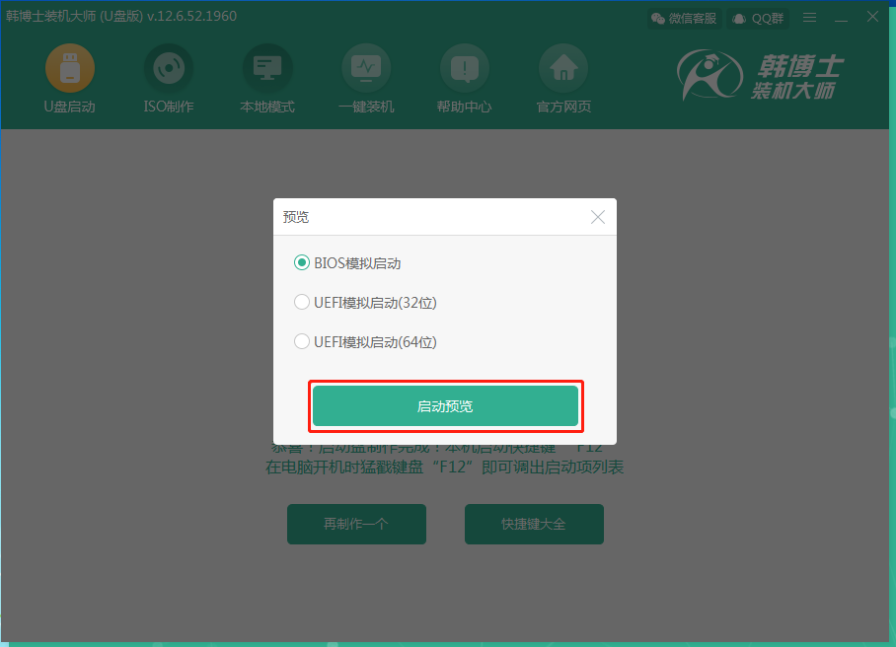The image size is (896, 647).
Task: Open 微信客服 WeChat customer service
Action: click(x=684, y=17)
